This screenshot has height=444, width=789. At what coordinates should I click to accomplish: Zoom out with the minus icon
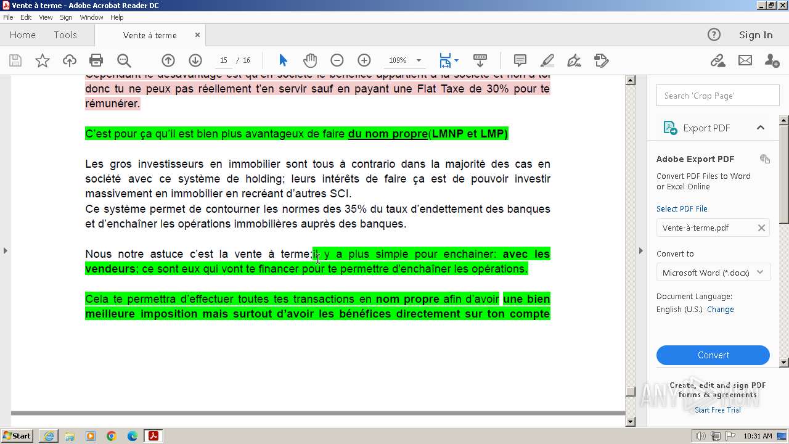pos(337,60)
